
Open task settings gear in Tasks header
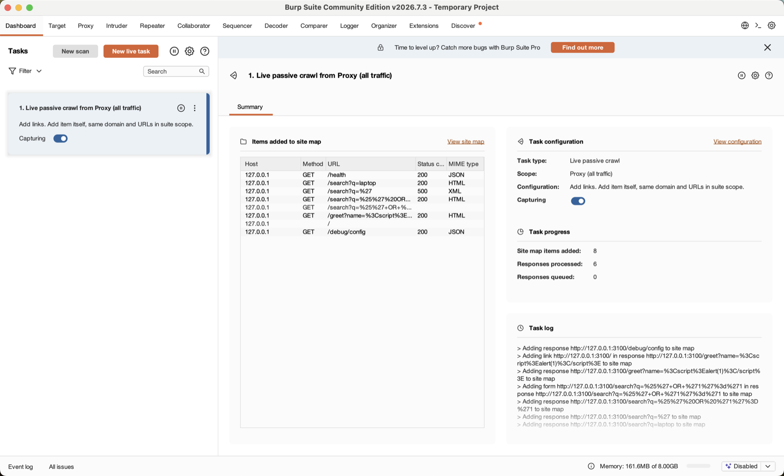(189, 51)
